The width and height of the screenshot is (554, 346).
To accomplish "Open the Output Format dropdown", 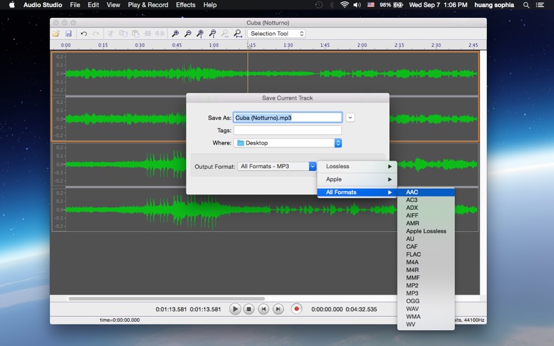I will coord(276,166).
